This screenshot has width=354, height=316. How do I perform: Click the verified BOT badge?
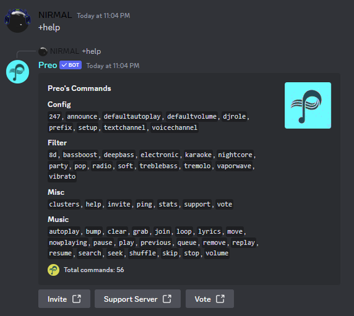click(x=70, y=65)
